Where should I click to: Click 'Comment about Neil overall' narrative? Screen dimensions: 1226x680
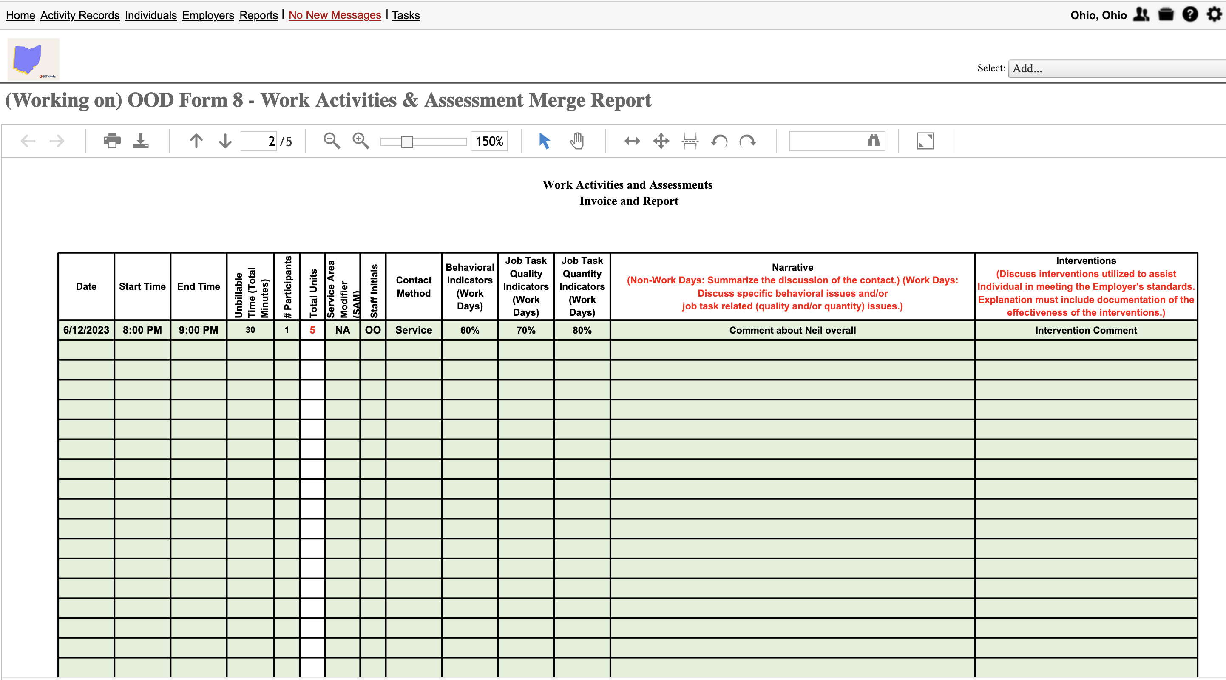click(792, 330)
